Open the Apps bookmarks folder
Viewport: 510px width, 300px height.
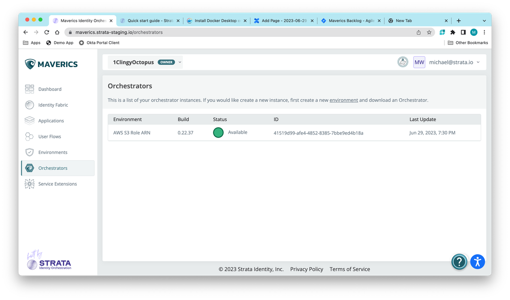(x=32, y=43)
